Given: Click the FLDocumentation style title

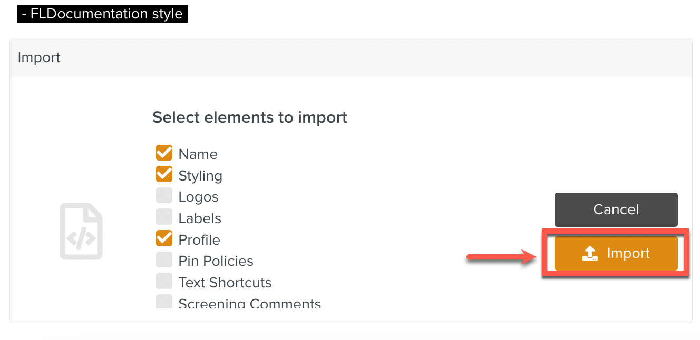Looking at the screenshot, I should (102, 14).
